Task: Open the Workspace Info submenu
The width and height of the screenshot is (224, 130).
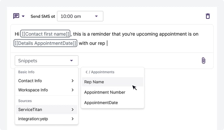Action: 46,90
